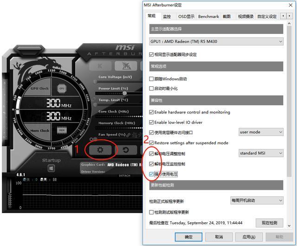The width and height of the screenshot is (297, 246).
Task: Click the Driver Version label
Action: coord(93,172)
